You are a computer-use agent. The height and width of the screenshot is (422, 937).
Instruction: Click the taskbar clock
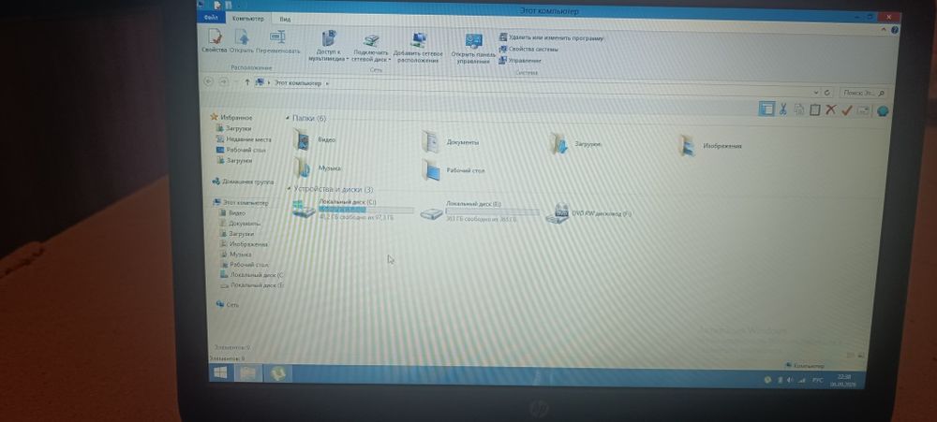(x=843, y=381)
